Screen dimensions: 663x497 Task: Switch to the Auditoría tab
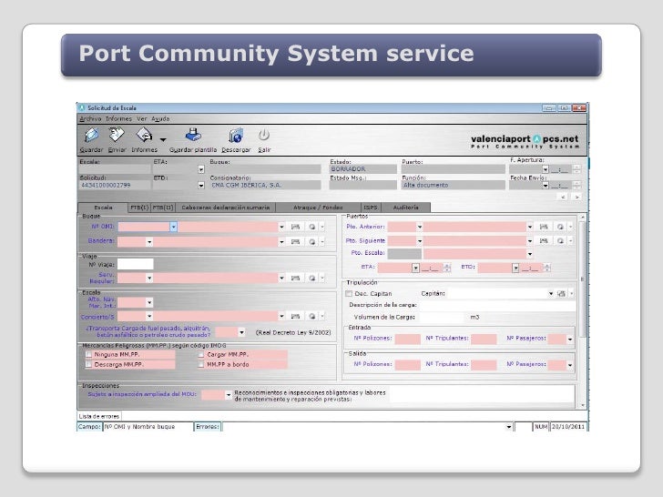(405, 208)
